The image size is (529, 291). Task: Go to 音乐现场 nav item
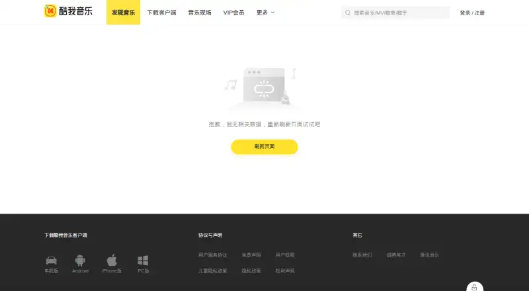(200, 13)
